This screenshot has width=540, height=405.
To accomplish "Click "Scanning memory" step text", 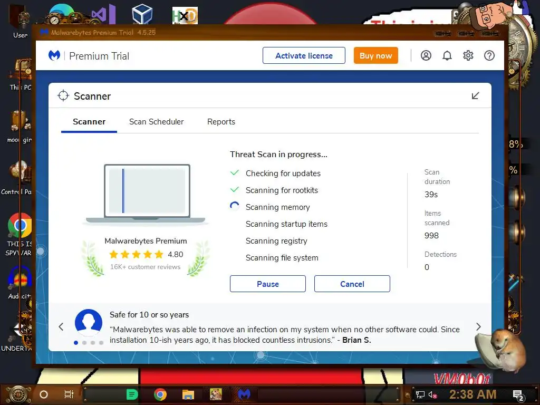I will [277, 207].
